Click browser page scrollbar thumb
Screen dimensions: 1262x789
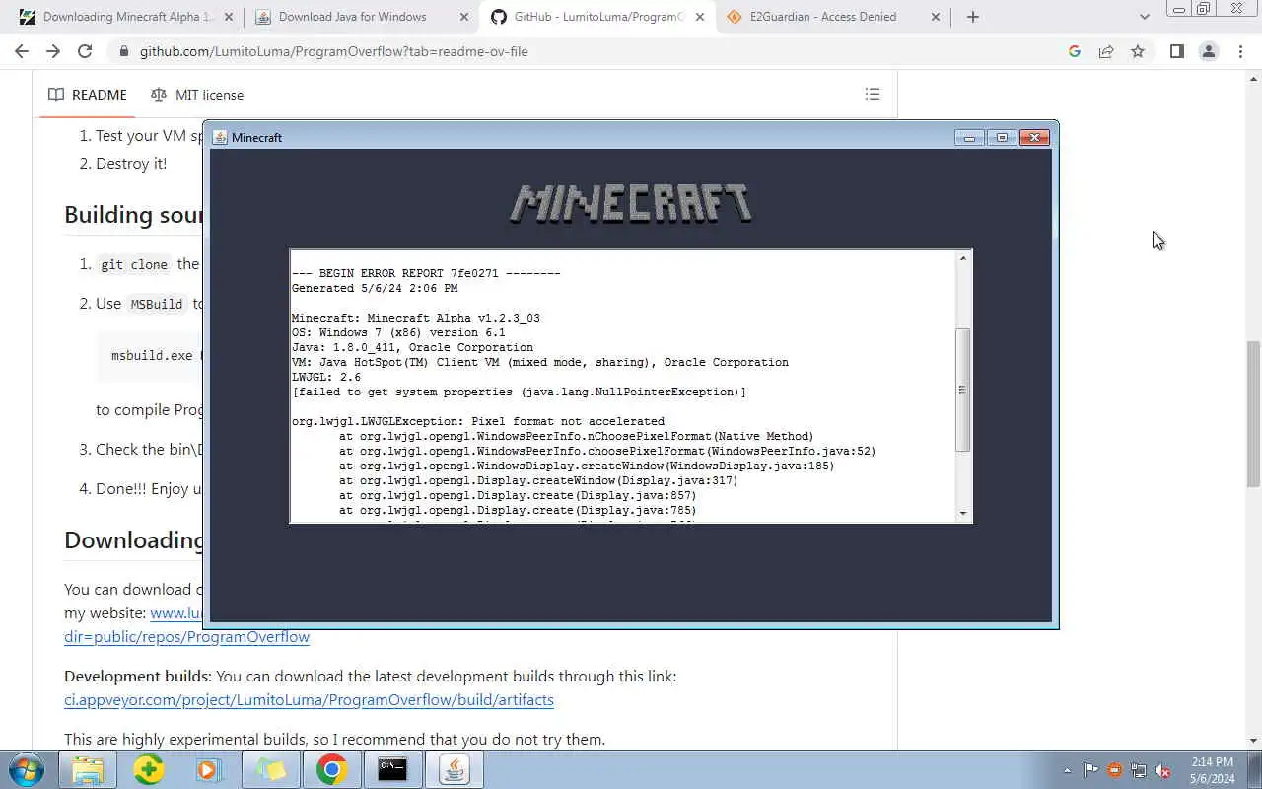coord(1253,413)
